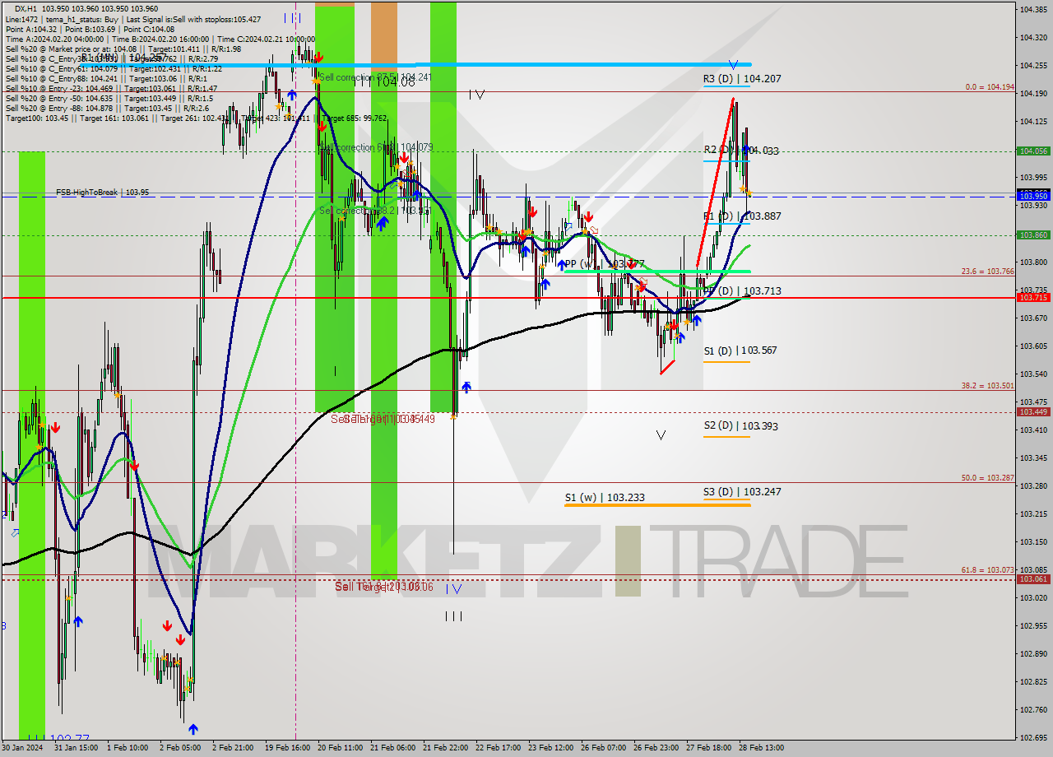Click the 30 Jan 2024 date label
Viewport: 1053px width, 757px height.
21,748
